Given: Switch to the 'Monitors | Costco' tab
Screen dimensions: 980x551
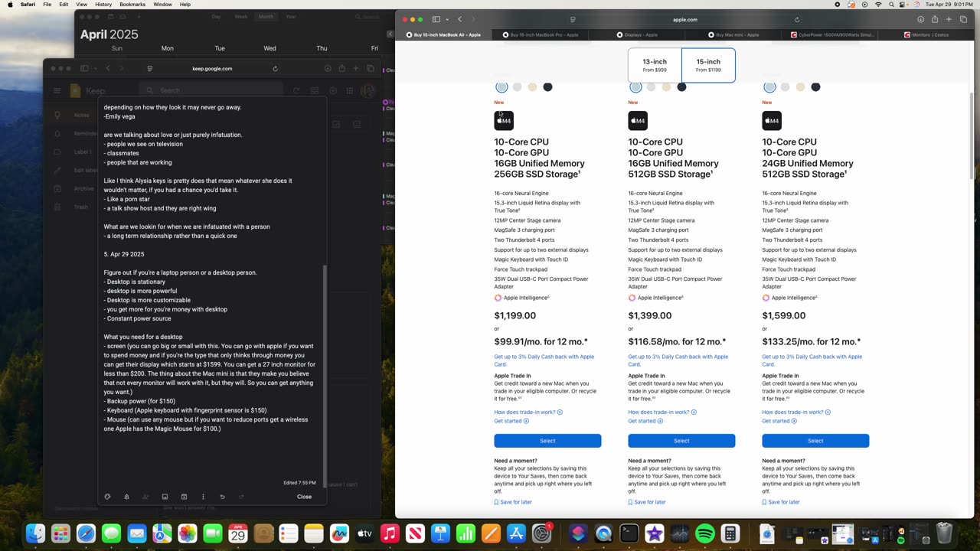Looking at the screenshot, I should pos(926,34).
